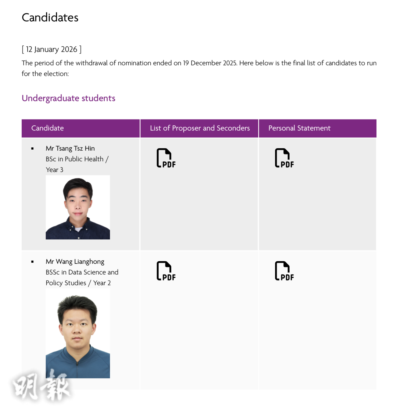Click "BSSc in Data Science and Policy Studies" text

click(x=82, y=272)
